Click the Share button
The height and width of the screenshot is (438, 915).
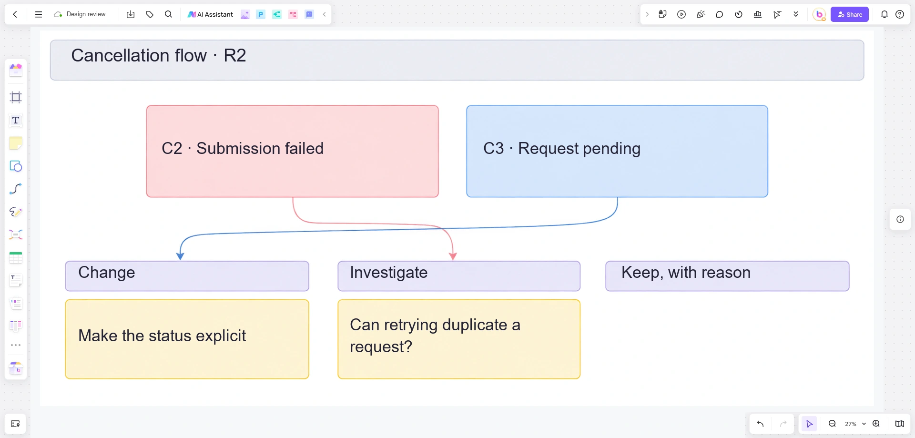pos(850,14)
